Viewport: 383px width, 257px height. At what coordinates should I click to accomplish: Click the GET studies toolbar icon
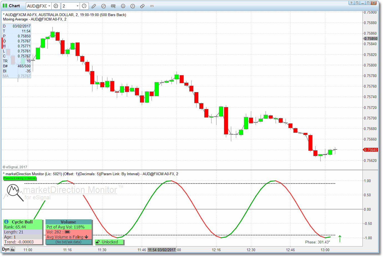(x=113, y=6)
